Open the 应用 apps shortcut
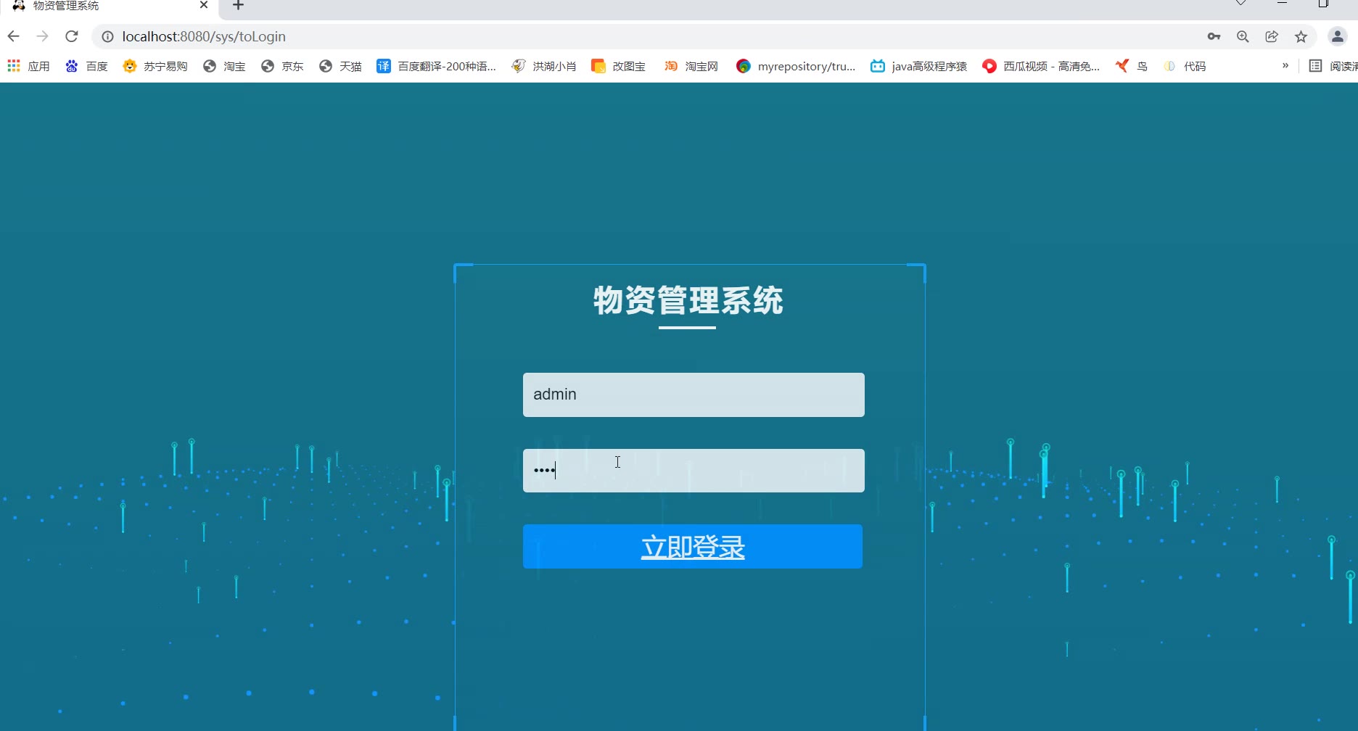The width and height of the screenshot is (1358, 731). pos(28,66)
